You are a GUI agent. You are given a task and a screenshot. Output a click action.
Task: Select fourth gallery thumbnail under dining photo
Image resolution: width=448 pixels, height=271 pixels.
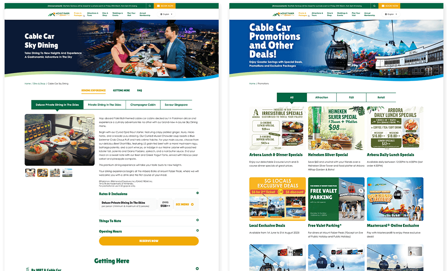point(67,173)
